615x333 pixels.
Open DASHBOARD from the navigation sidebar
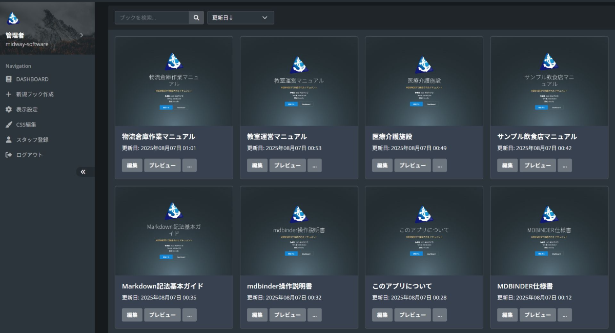click(x=32, y=79)
